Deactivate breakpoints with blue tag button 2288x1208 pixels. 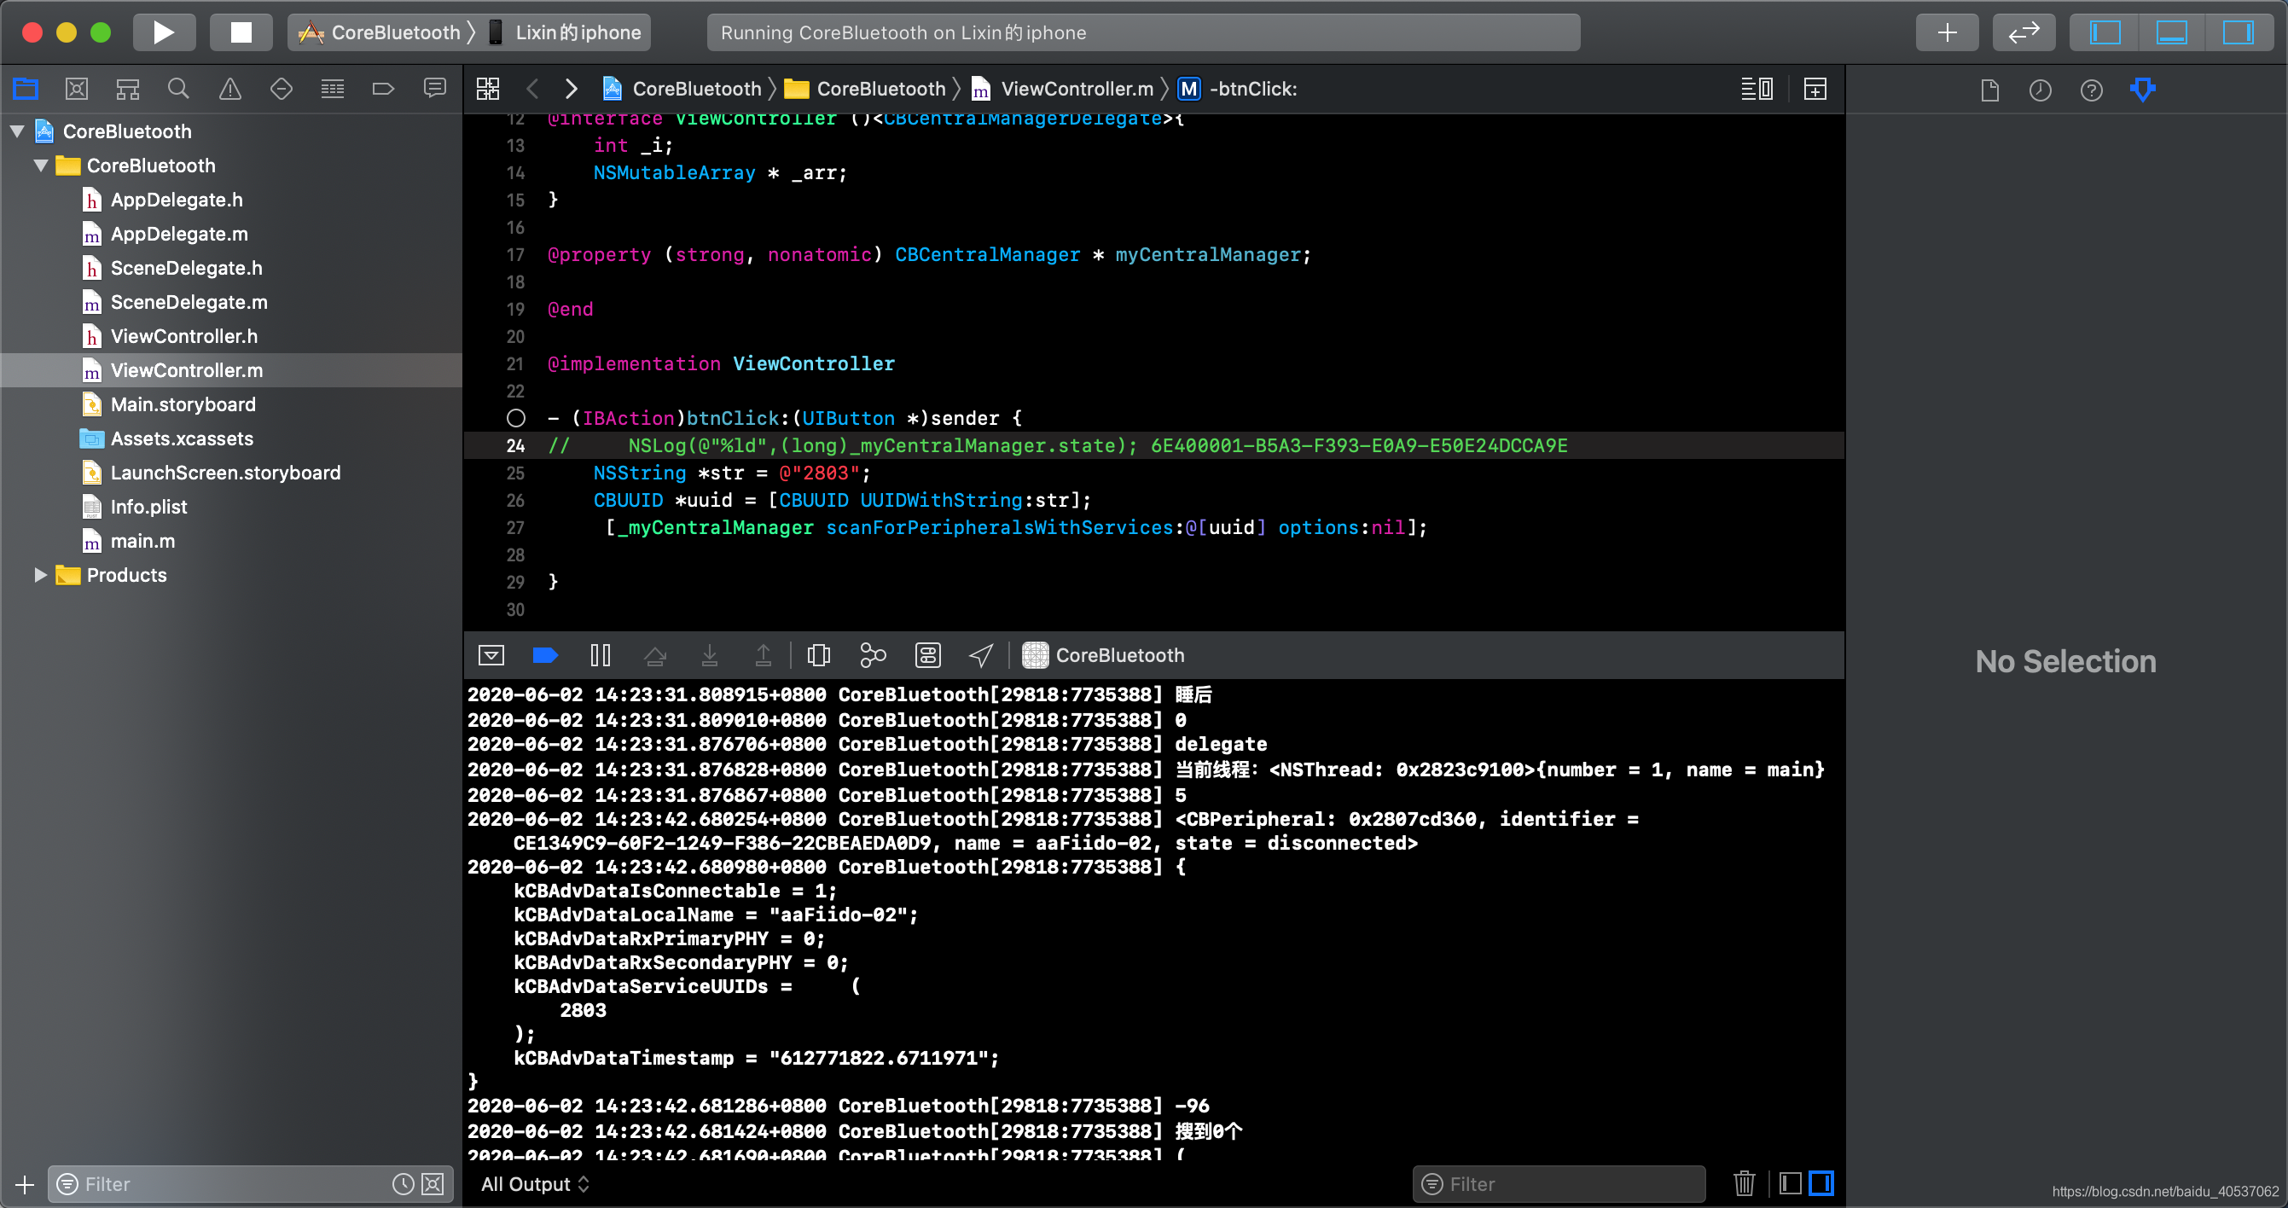click(x=544, y=655)
